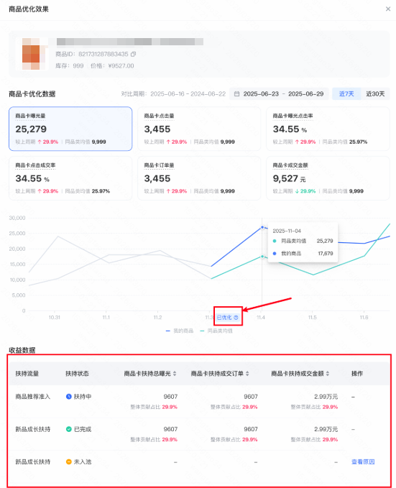This screenshot has height=488, width=396.
Task: Click the 9,527 元 transaction amount
Action: [289, 178]
